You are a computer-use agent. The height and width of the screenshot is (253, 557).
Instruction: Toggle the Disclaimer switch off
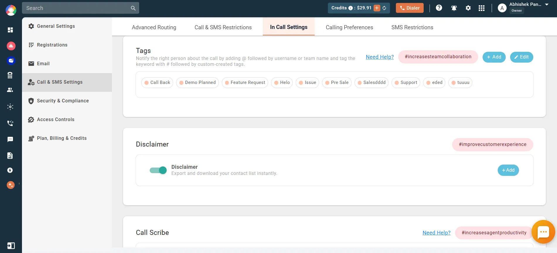tap(158, 170)
